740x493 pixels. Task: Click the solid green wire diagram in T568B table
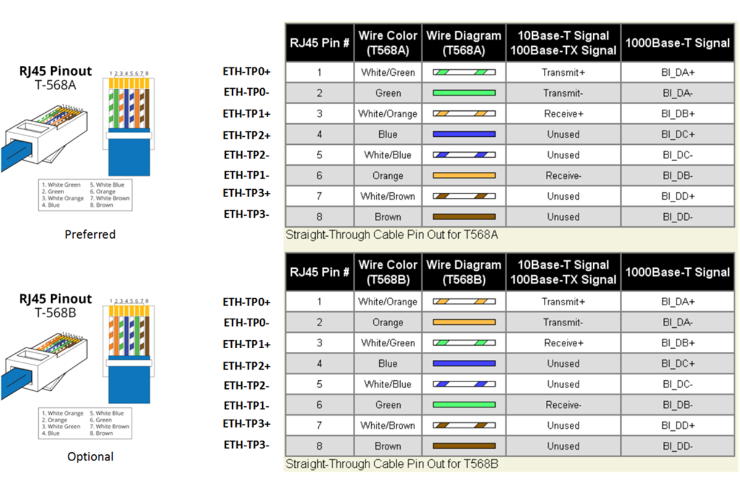click(x=464, y=405)
